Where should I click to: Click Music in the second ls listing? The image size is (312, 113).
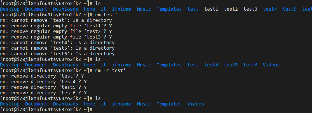[x=144, y=65]
